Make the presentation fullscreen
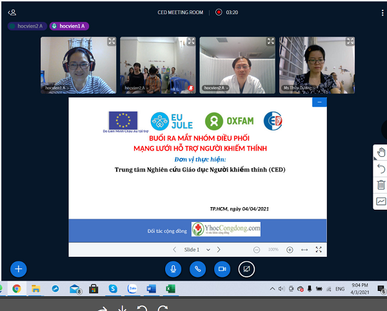Image resolution: width=387 pixels, height=311 pixels. (319, 250)
